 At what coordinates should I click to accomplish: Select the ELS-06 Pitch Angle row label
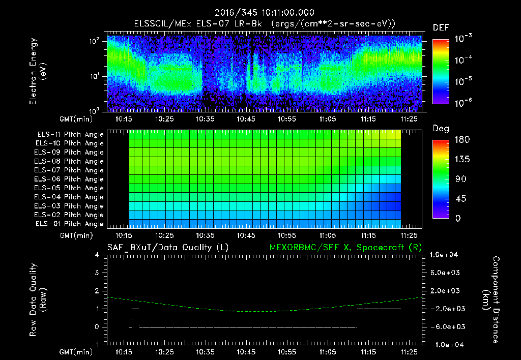(69, 179)
